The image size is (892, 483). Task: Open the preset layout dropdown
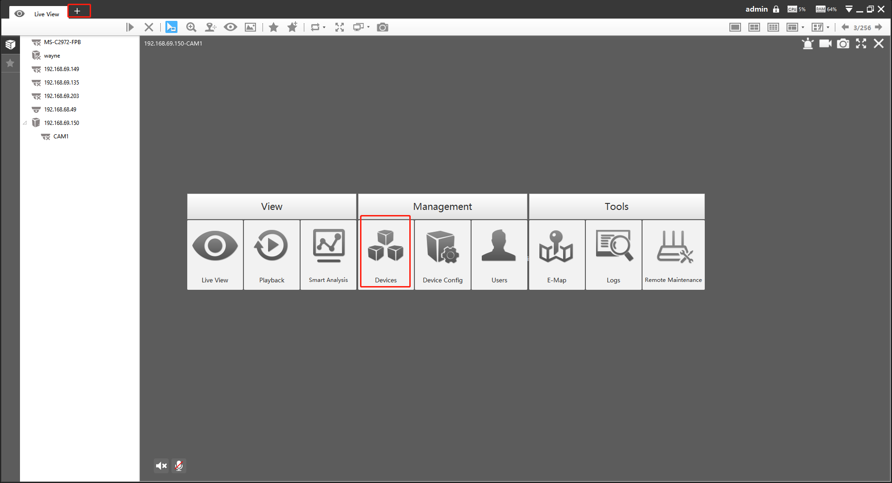coord(803,27)
